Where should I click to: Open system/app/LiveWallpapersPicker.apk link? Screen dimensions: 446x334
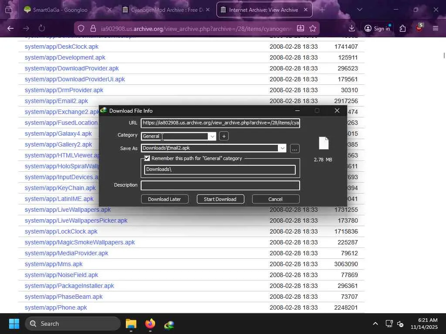pyautogui.click(x=76, y=220)
